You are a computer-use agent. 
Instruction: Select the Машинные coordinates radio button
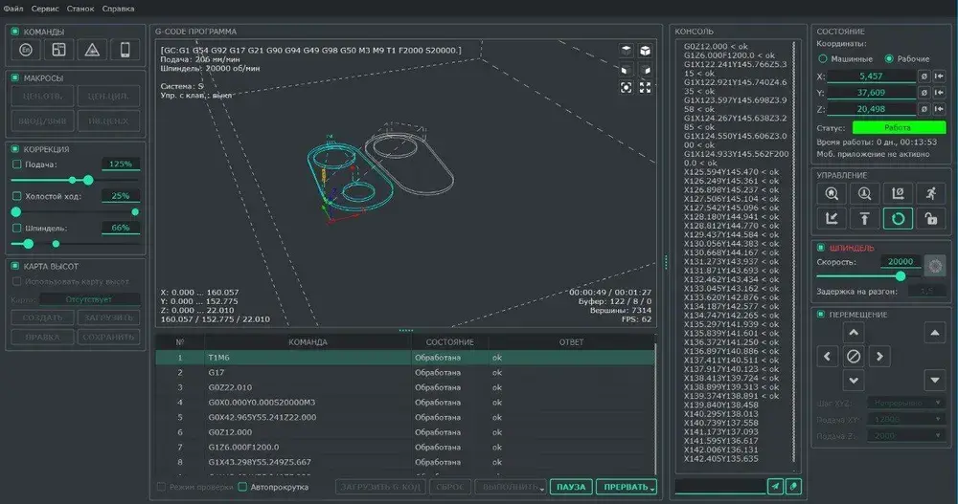[x=822, y=58]
